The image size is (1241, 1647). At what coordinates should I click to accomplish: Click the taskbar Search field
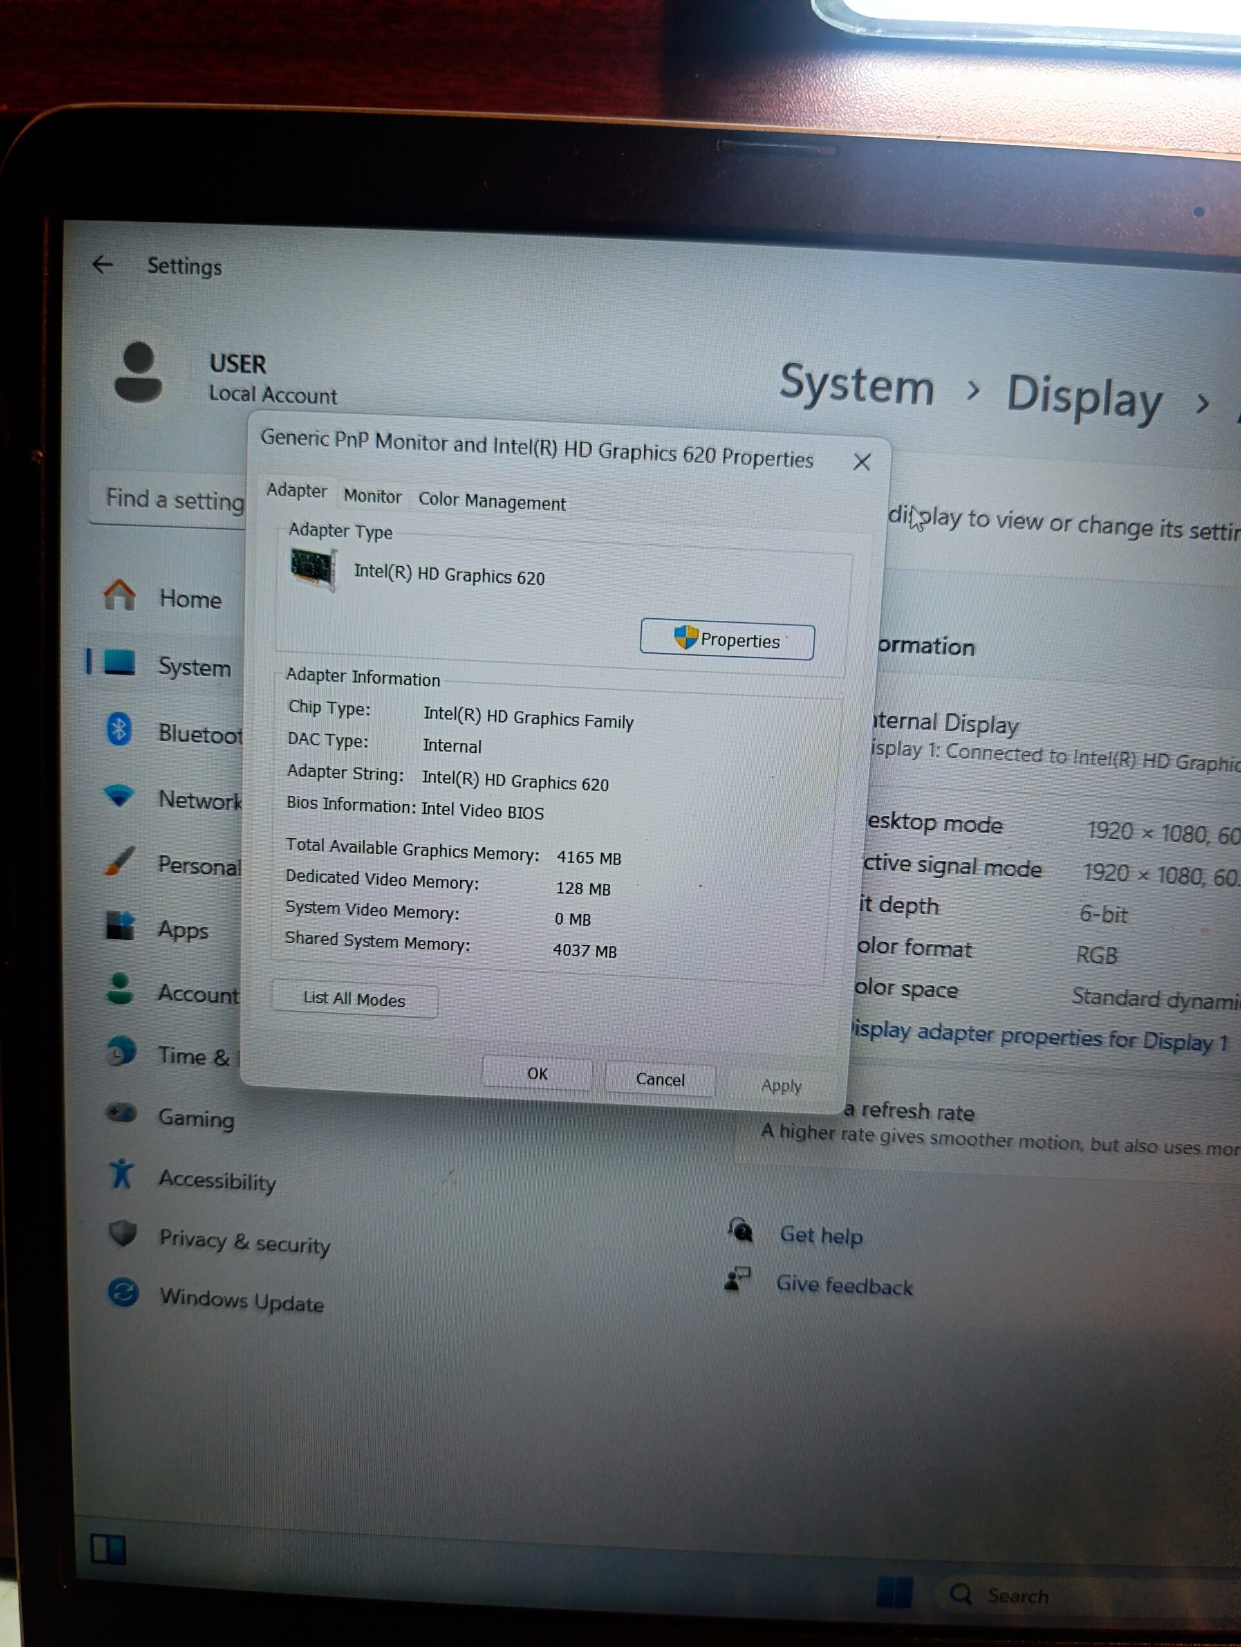pos(1089,1595)
